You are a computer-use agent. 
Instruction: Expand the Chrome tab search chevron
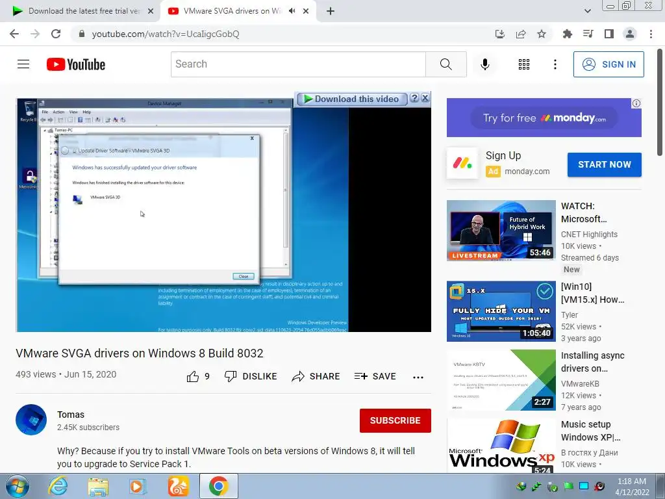pyautogui.click(x=587, y=11)
